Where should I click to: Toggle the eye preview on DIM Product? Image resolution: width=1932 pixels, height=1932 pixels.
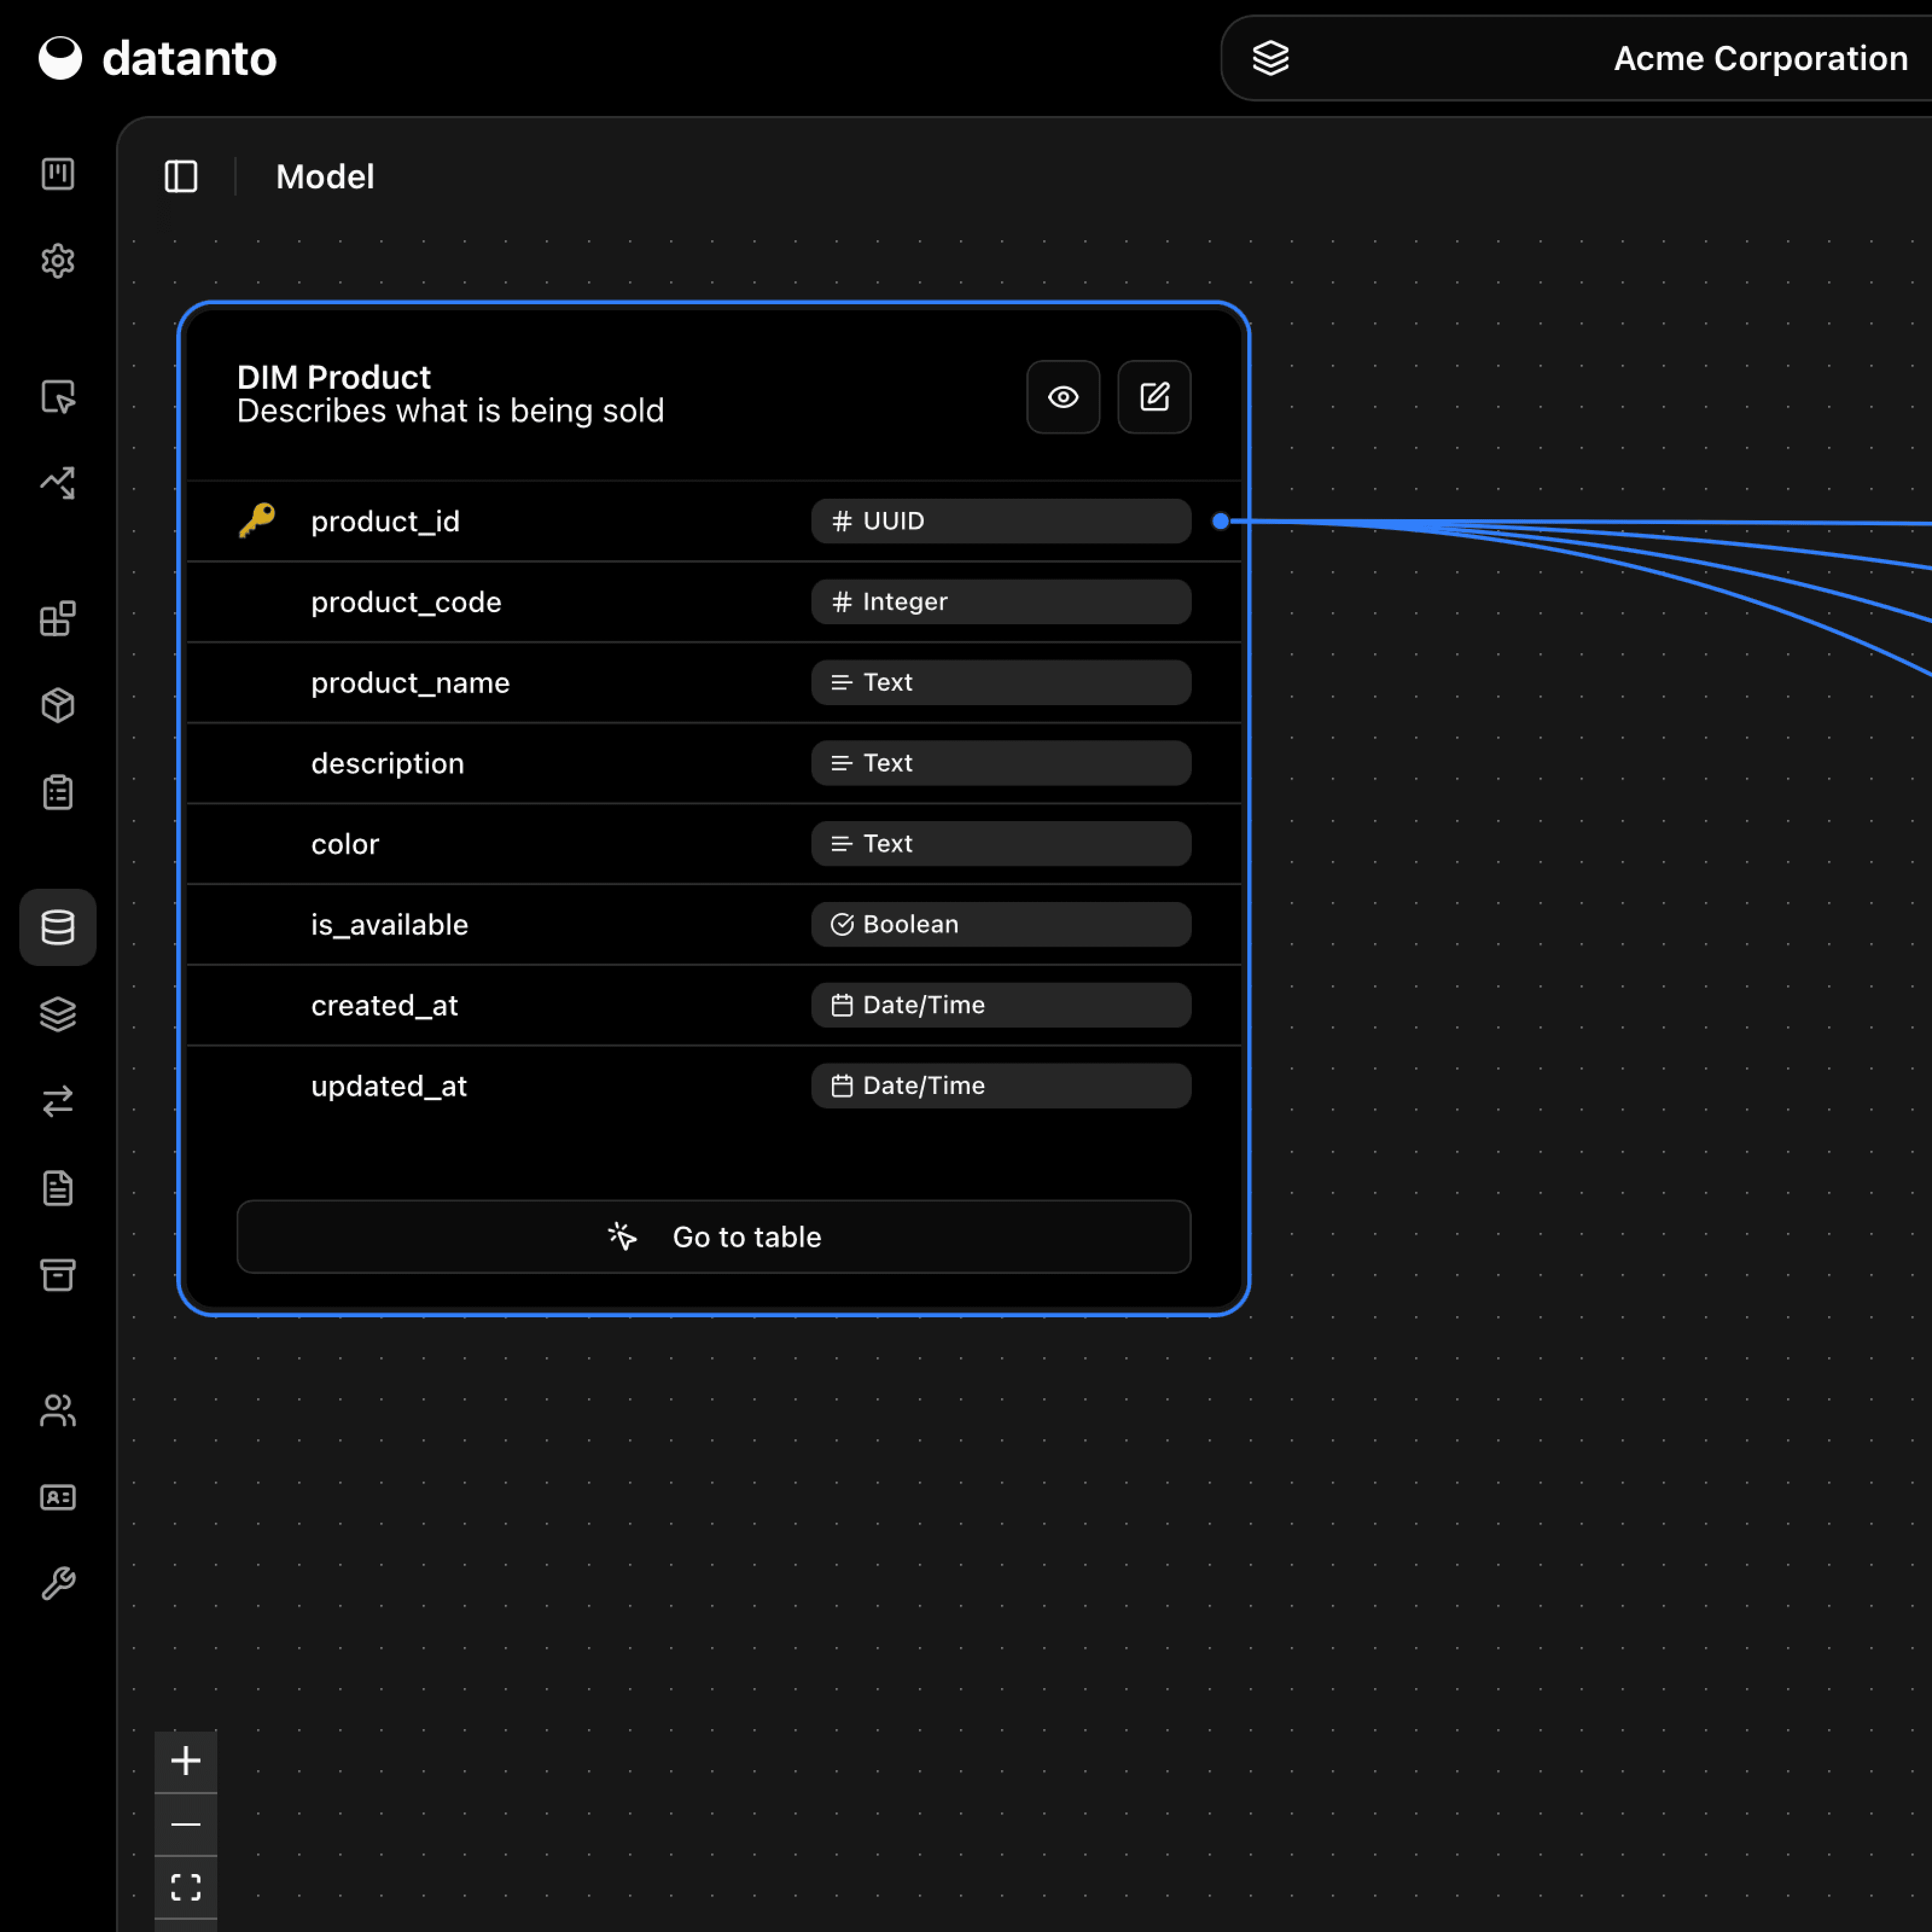coord(1063,397)
